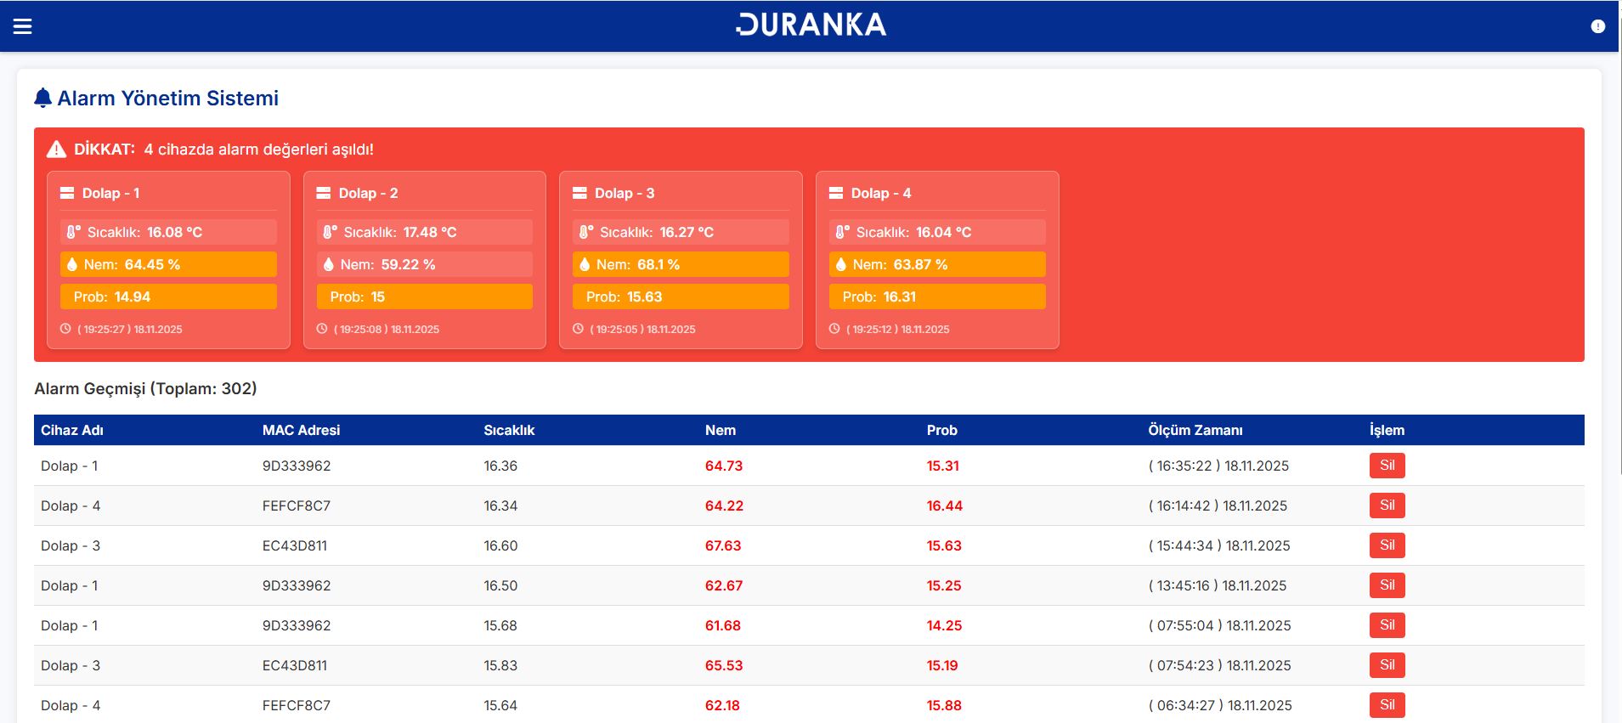
Task: Remove the alarm recorded at 13:45:16
Action: [x=1387, y=585]
